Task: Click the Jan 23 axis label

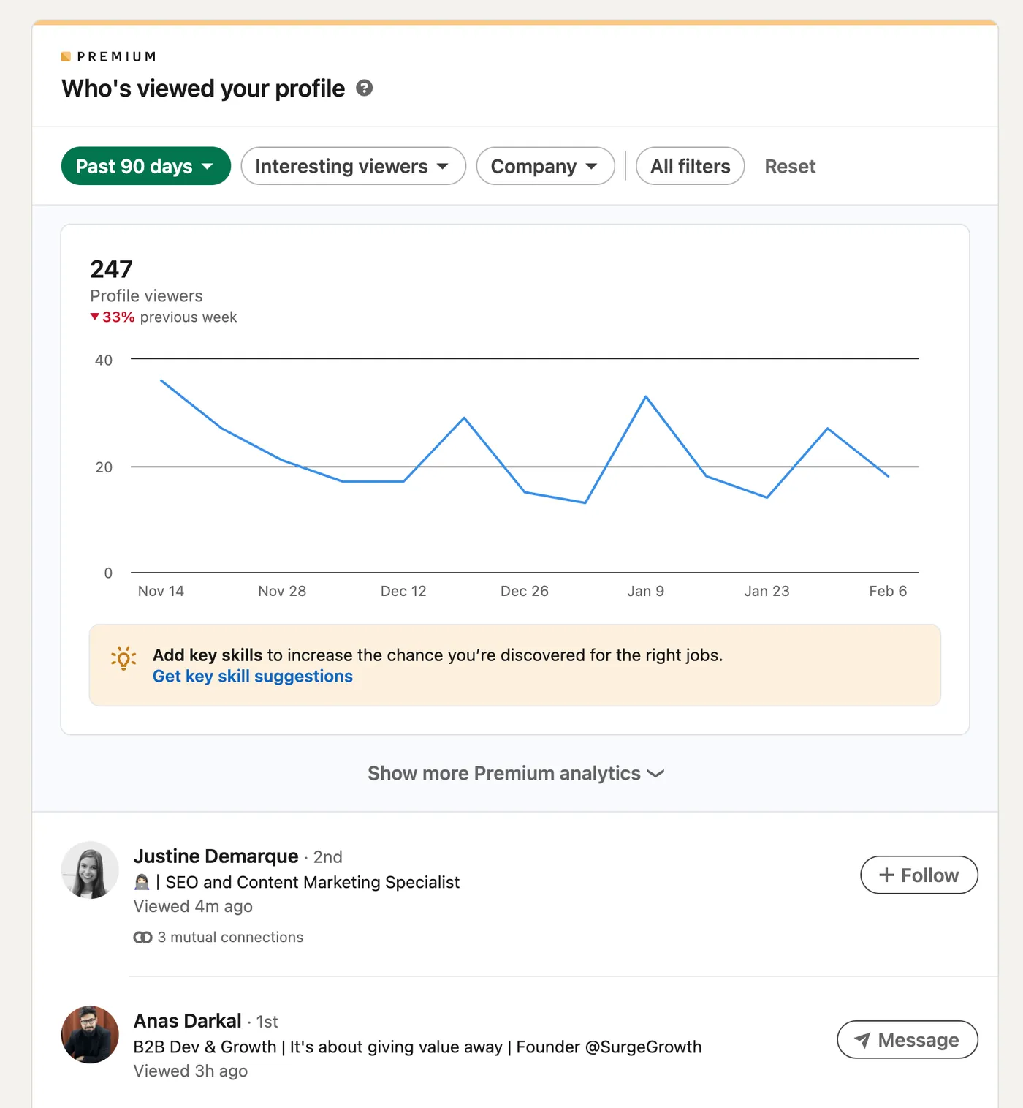Action: tap(767, 591)
